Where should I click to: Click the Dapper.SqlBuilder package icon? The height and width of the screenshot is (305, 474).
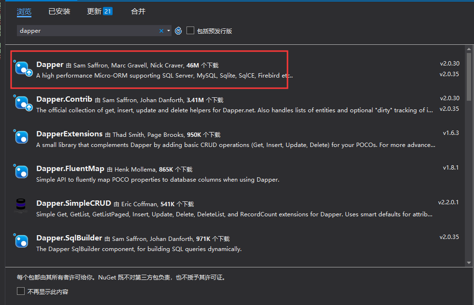pos(21,241)
